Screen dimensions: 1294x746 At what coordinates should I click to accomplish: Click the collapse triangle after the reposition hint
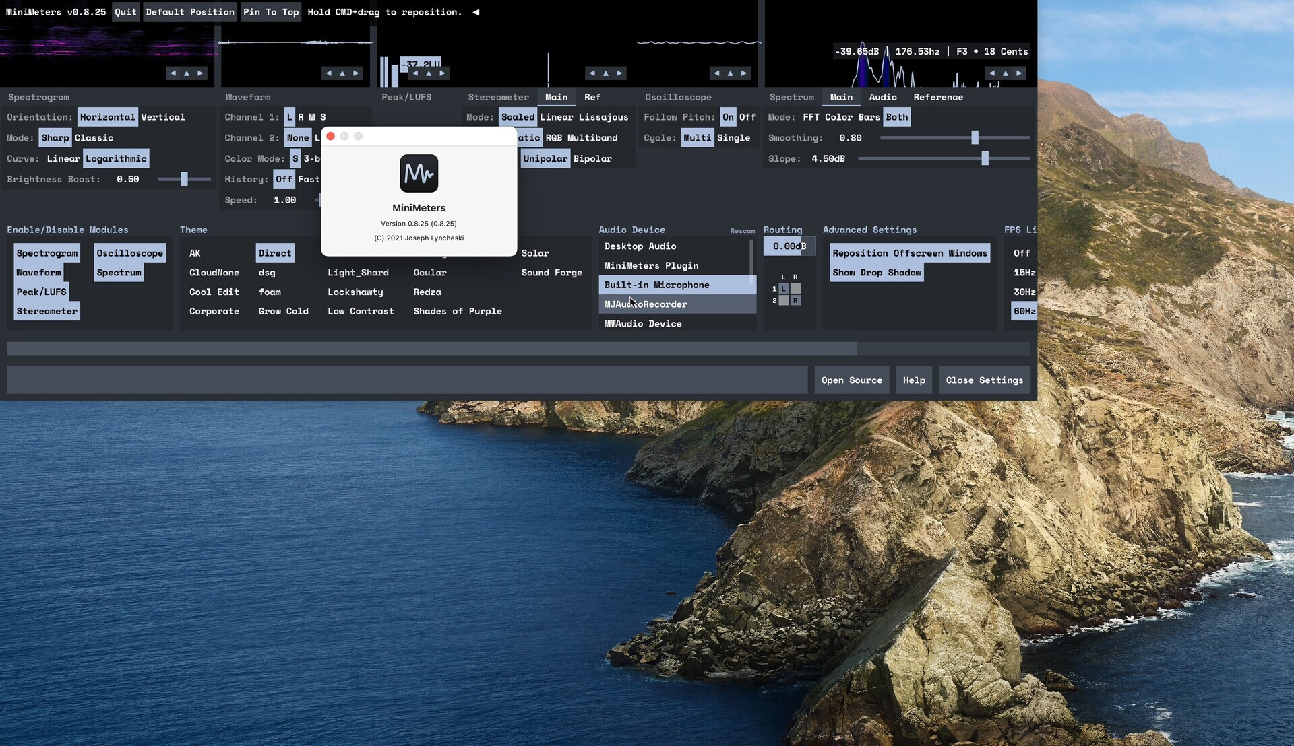476,12
